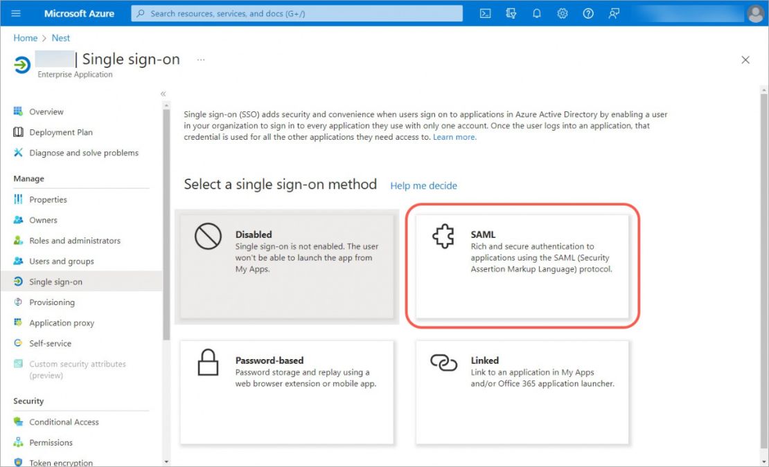The height and width of the screenshot is (467, 769).
Task: Go to Home in the breadcrumb
Action: [26, 37]
